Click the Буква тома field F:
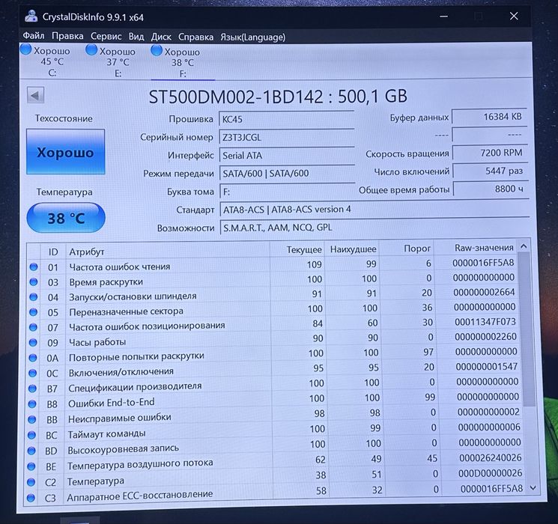This screenshot has height=524, width=558. tap(288, 192)
